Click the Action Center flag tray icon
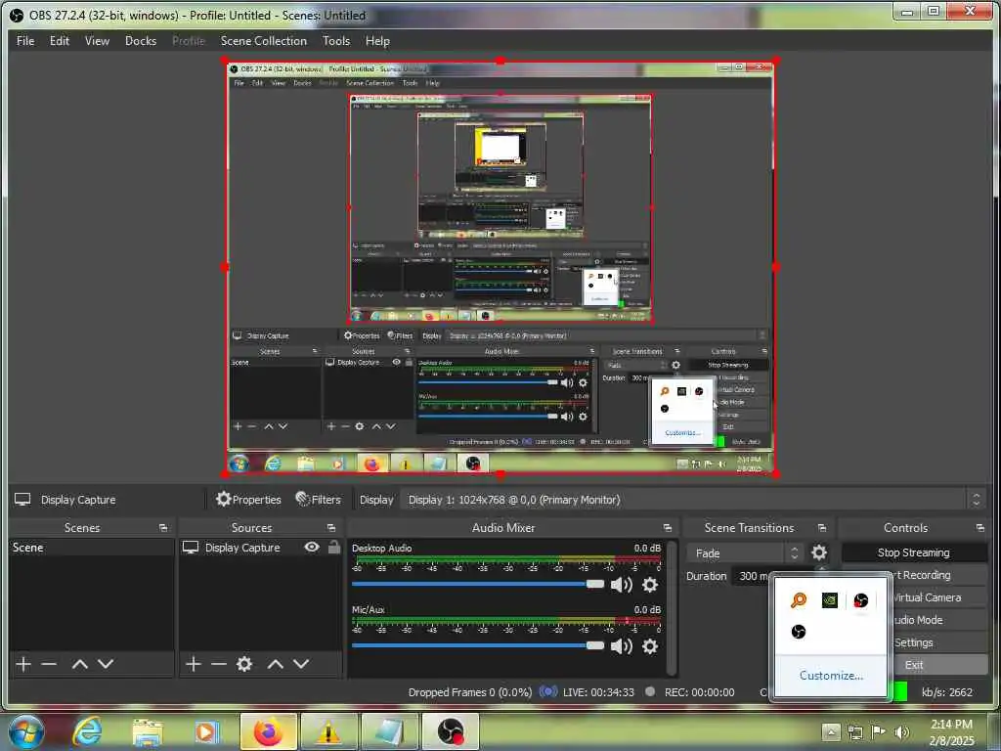 (879, 731)
